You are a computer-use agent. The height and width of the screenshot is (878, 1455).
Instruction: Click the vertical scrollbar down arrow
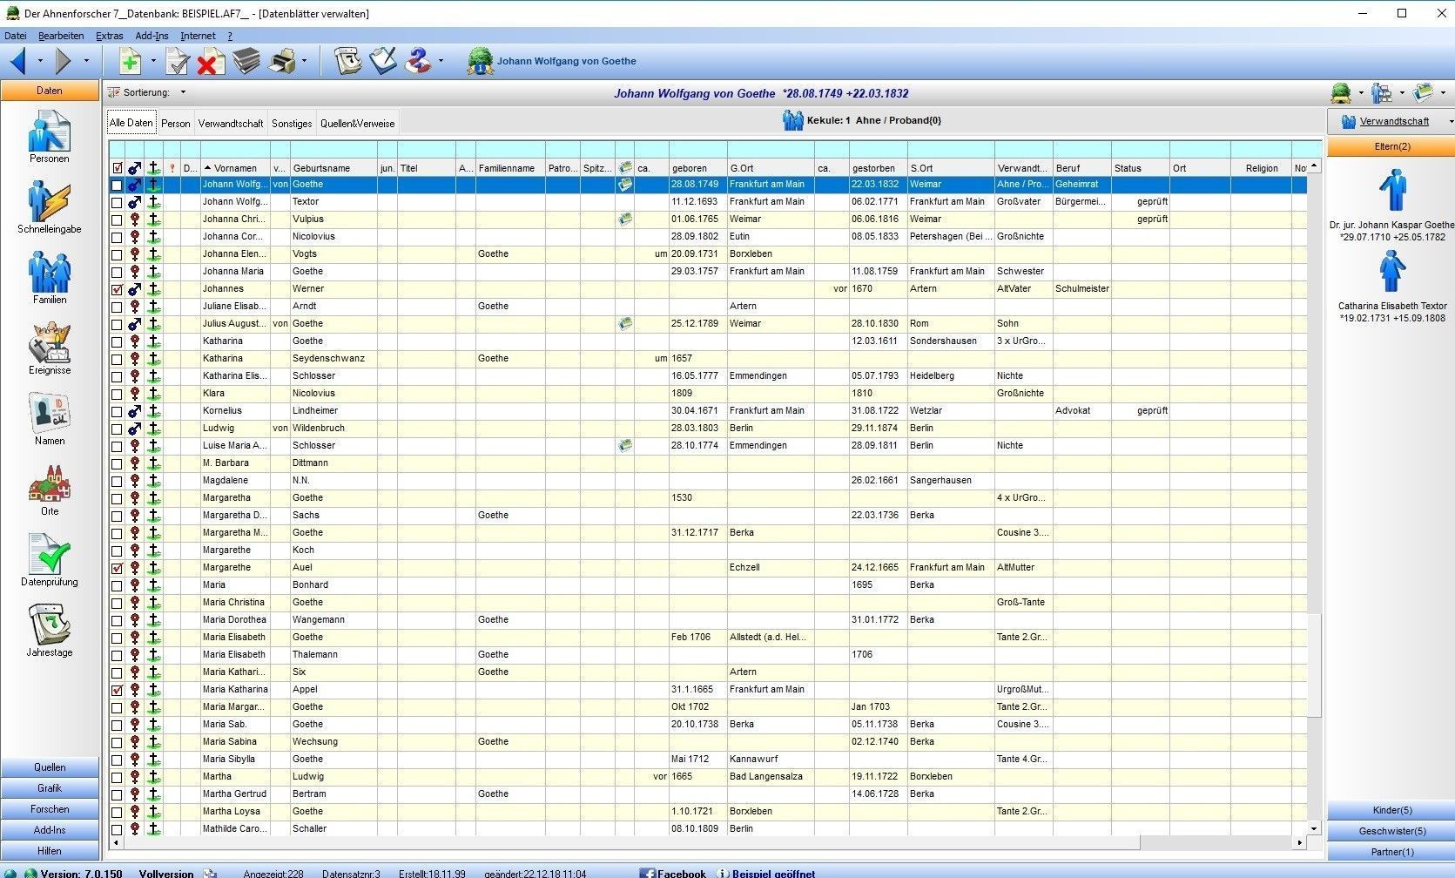coord(1314,829)
